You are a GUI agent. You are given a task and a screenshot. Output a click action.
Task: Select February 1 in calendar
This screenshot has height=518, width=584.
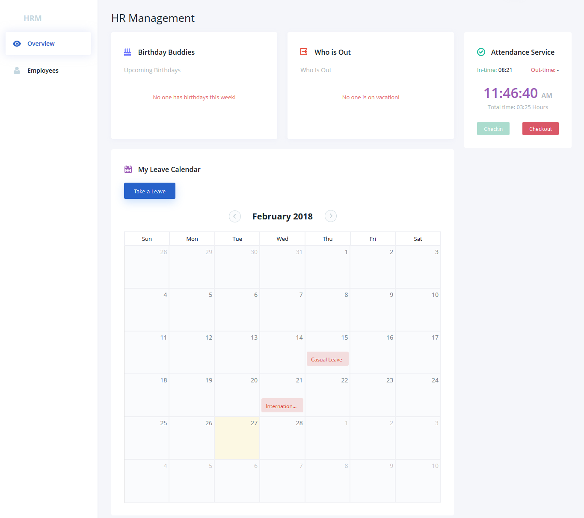click(328, 267)
